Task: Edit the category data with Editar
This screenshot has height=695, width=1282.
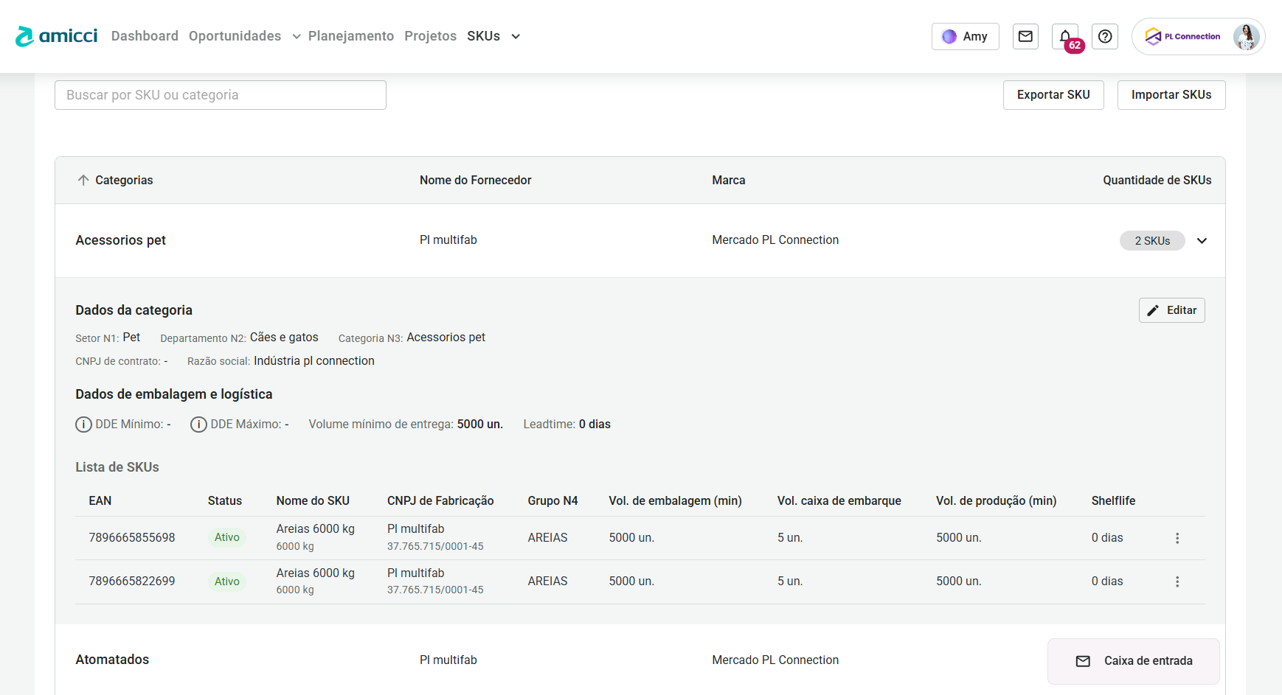Action: pyautogui.click(x=1171, y=310)
